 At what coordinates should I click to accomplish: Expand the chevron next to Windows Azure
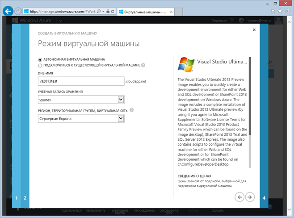60,21
